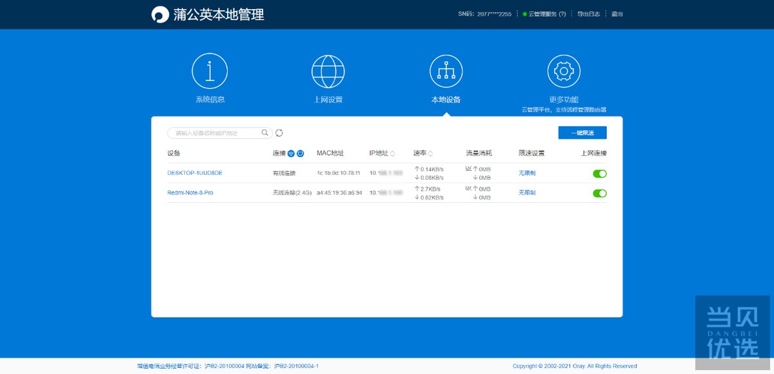Filter by wired connection icon beside 连接
The width and height of the screenshot is (774, 374).
point(301,153)
